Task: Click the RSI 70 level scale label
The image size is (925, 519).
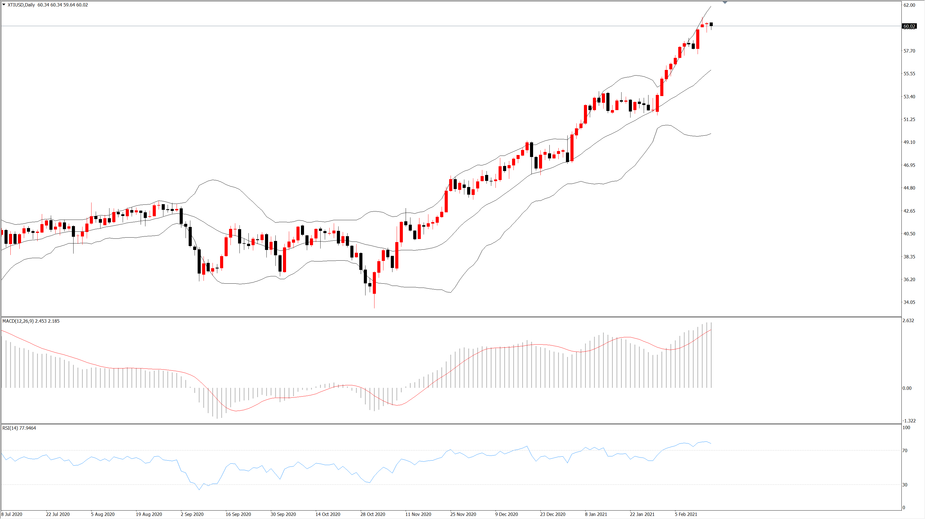Action: [905, 450]
